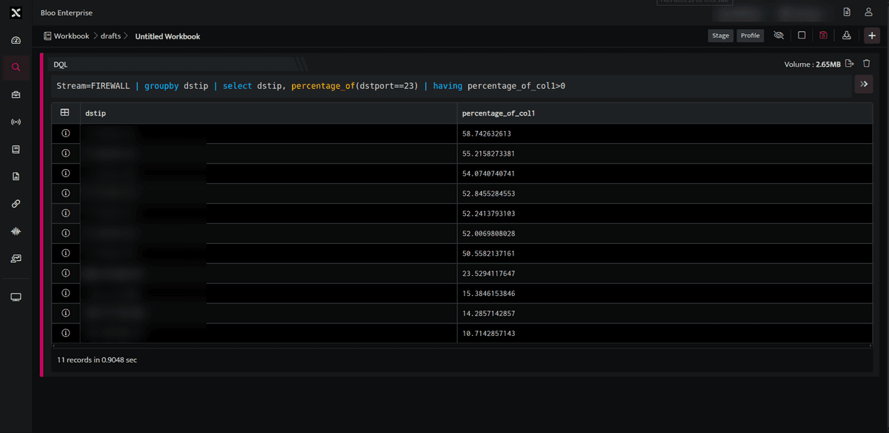The height and width of the screenshot is (433, 889).
Task: Toggle the square checkbox in the toolbar
Action: [802, 36]
